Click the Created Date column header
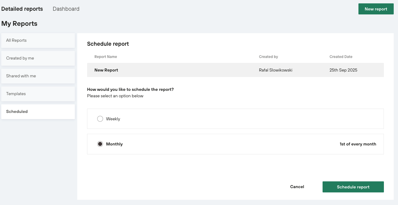 tap(341, 57)
